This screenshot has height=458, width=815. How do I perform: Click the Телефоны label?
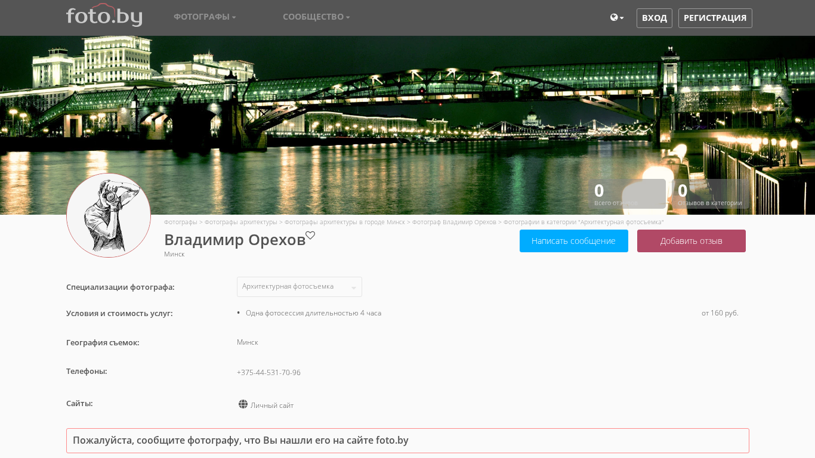[x=87, y=371]
